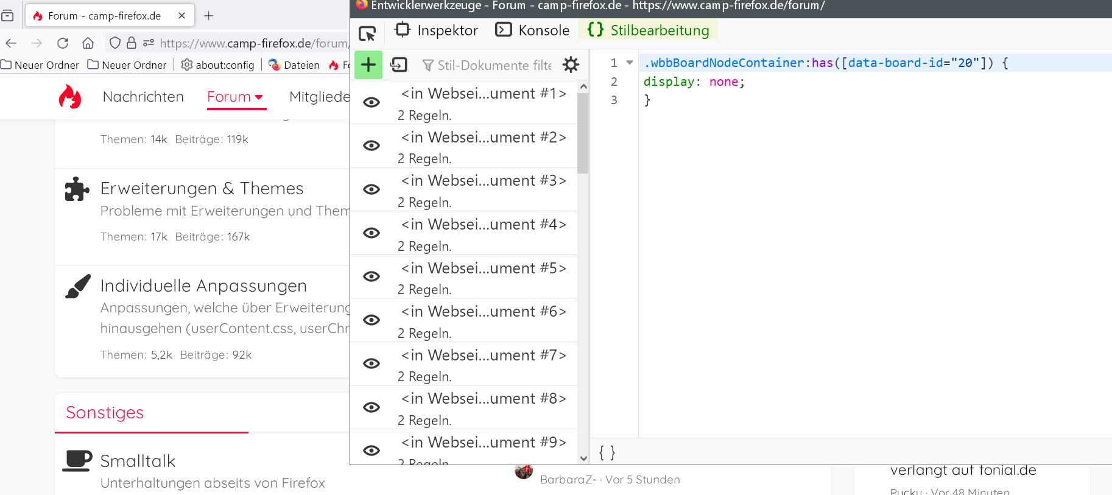Toggle visibility of stylesheet document #1
Image resolution: width=1112 pixels, height=495 pixels.
[x=371, y=102]
